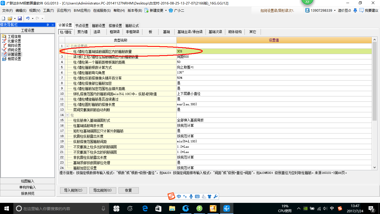This screenshot has height=214, width=380.
Task: Open the 文件(F) menu
Action: coord(8,11)
